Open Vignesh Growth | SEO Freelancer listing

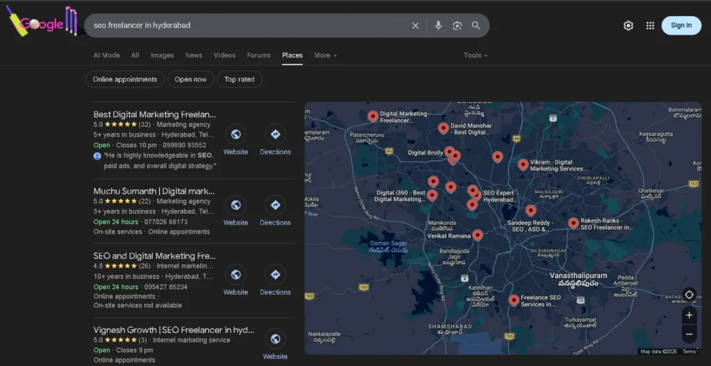click(174, 330)
